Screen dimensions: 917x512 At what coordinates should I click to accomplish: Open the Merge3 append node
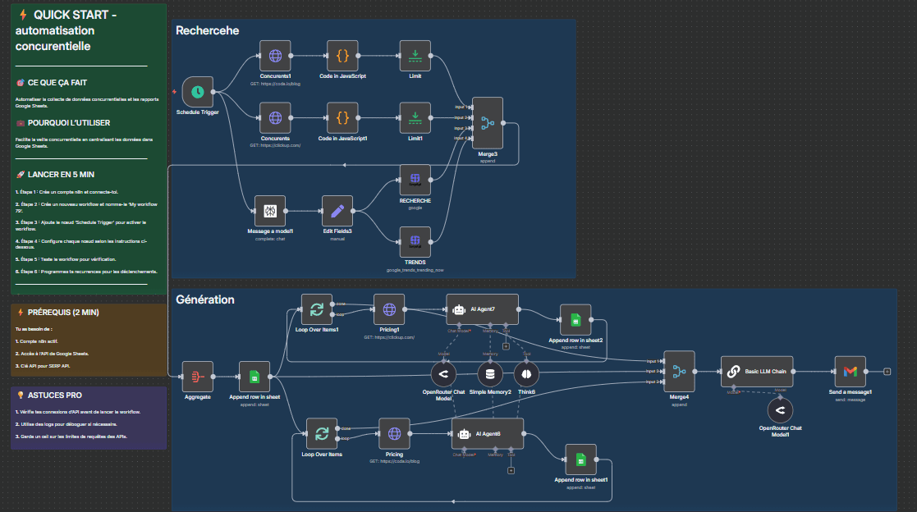pos(488,123)
